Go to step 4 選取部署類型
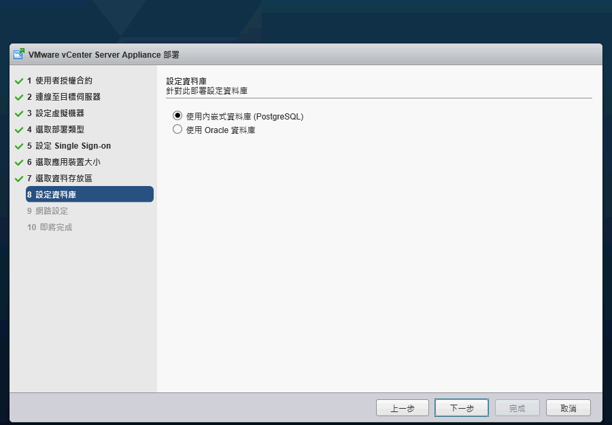Image resolution: width=612 pixels, height=425 pixels. 56,129
